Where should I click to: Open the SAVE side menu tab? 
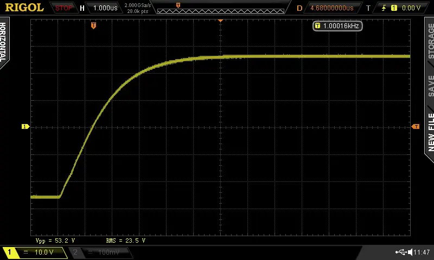[430, 86]
